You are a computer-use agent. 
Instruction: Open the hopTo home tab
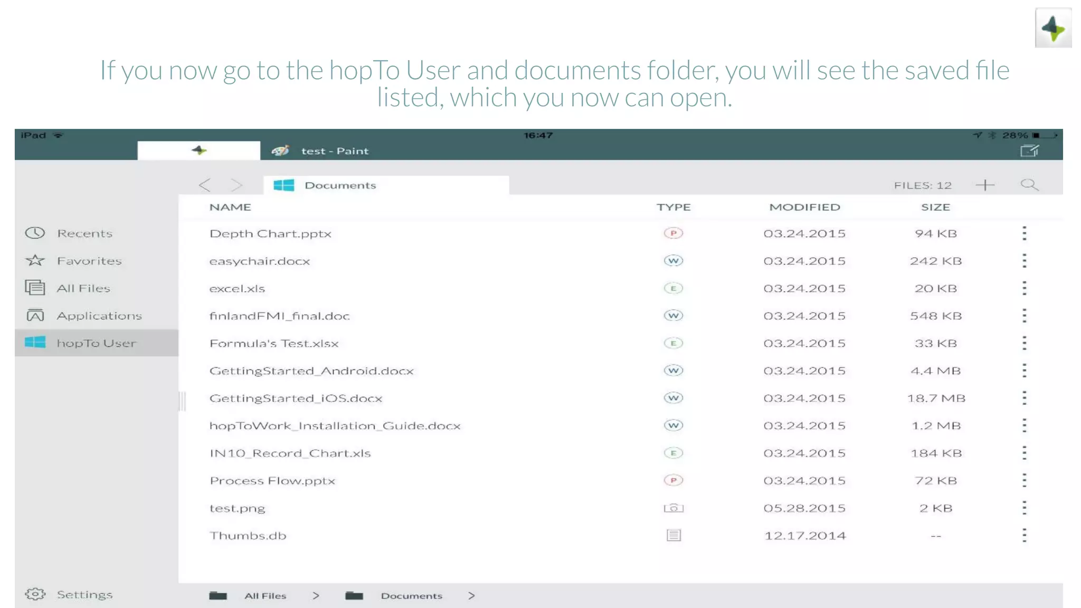pos(198,150)
